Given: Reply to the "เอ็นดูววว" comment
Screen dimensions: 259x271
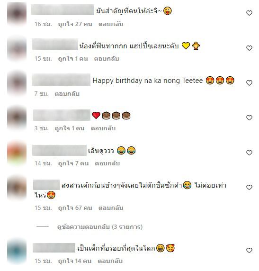Looking at the screenshot, I should (107, 163).
